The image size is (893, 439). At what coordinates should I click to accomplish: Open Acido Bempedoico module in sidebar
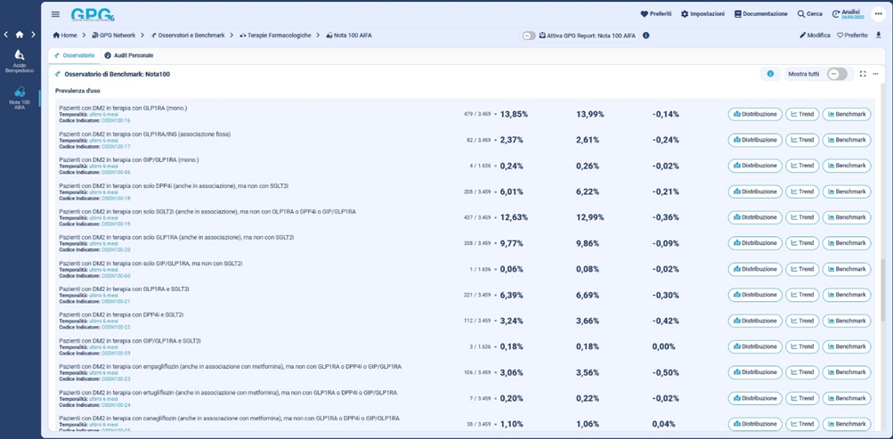(x=20, y=61)
